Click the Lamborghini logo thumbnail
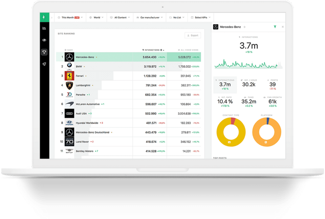Viewport: 325px width, 219px height. point(69,85)
